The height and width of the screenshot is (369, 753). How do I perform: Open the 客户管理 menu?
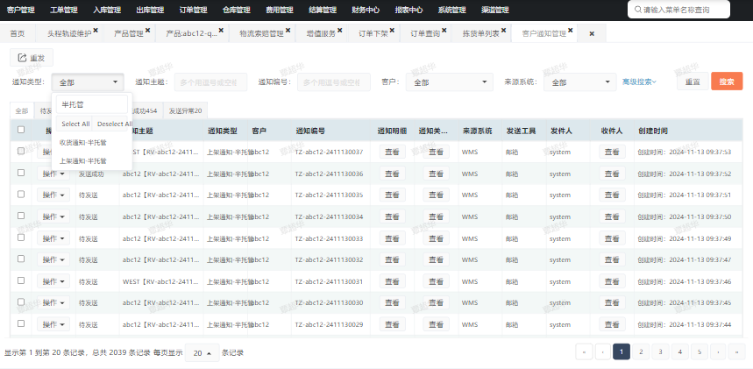tap(21, 10)
